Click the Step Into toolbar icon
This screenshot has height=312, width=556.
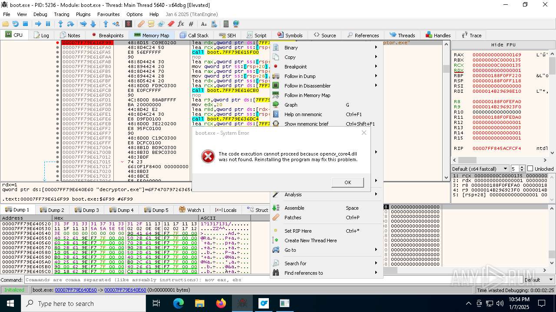pos(60,24)
